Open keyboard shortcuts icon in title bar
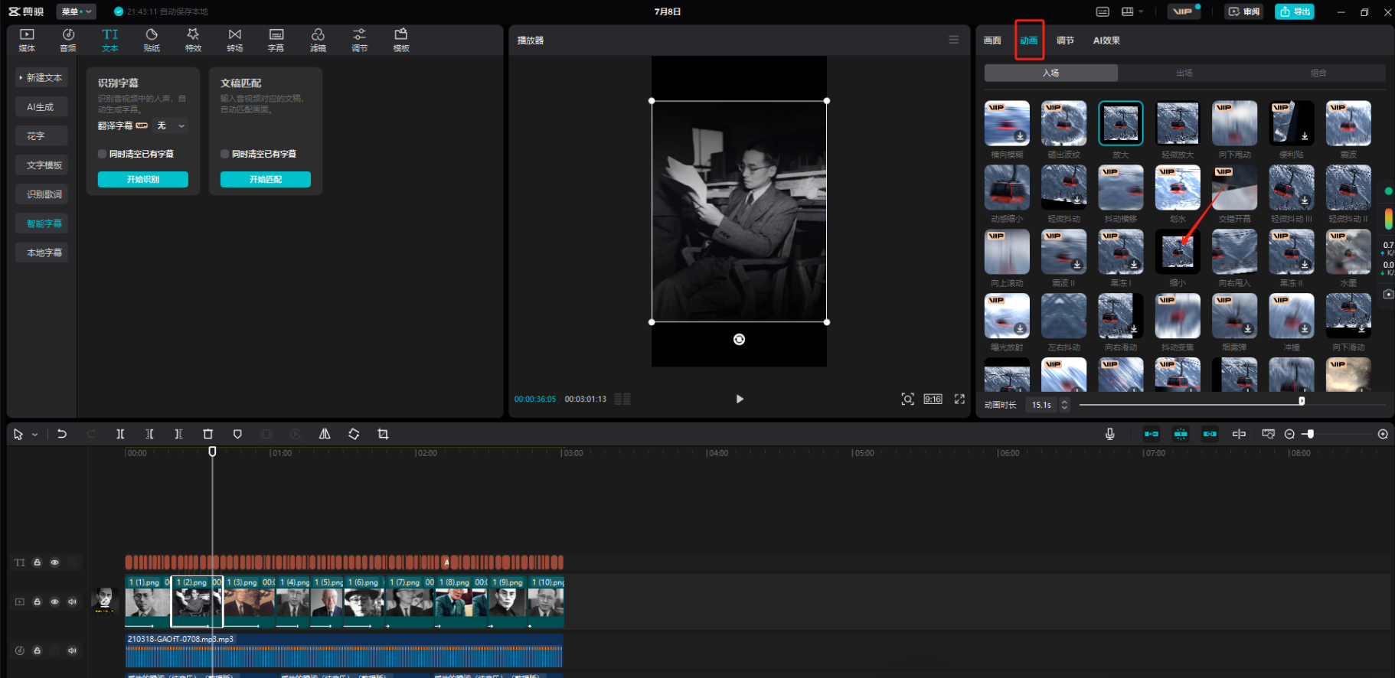 pyautogui.click(x=1103, y=11)
